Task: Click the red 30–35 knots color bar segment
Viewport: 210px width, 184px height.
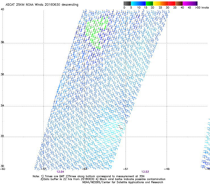Action: (171, 3)
